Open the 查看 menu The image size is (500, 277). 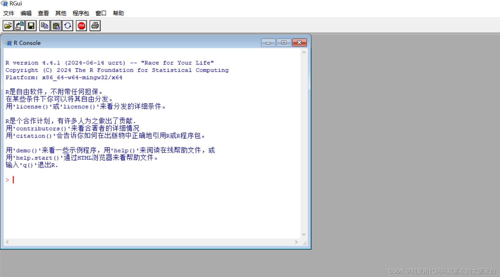[x=43, y=13]
